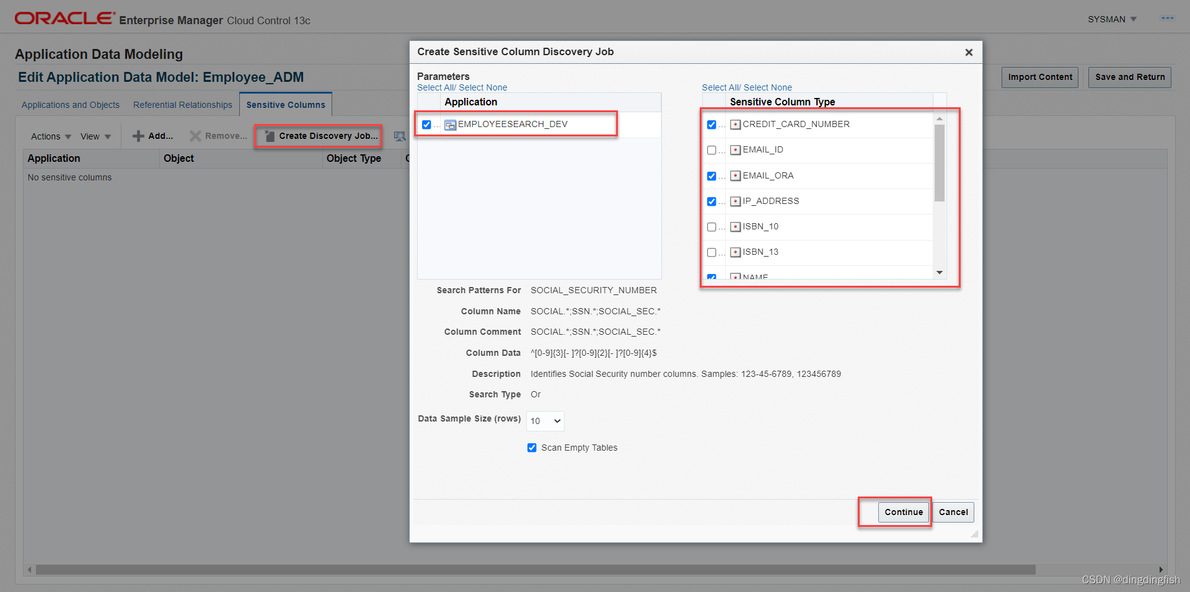Click the IP_ADDRESS type icon
This screenshot has height=592, width=1190.
736,201
